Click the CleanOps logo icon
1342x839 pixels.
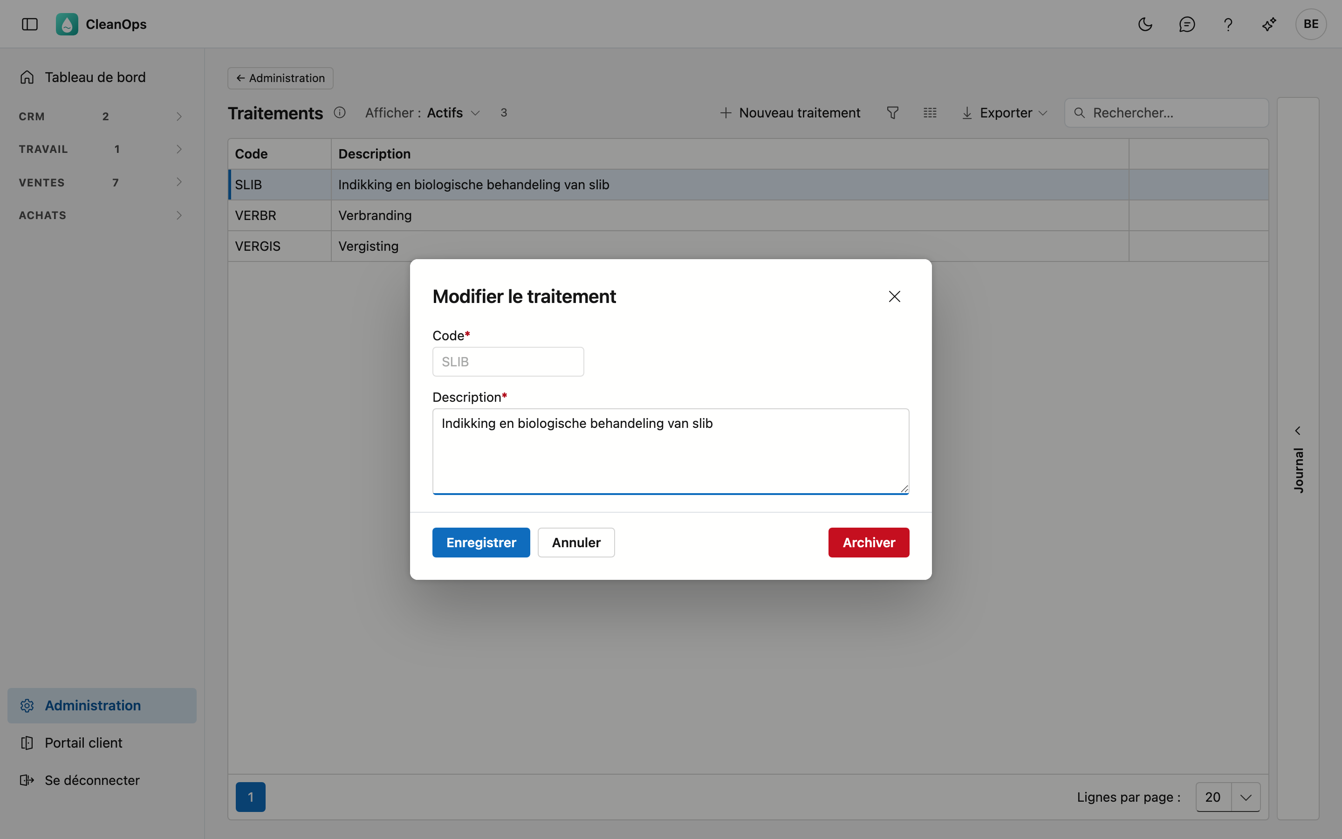(x=67, y=24)
